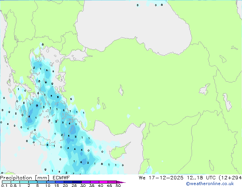
Task: Click the legend value label '10'
Action: click(x=48, y=185)
